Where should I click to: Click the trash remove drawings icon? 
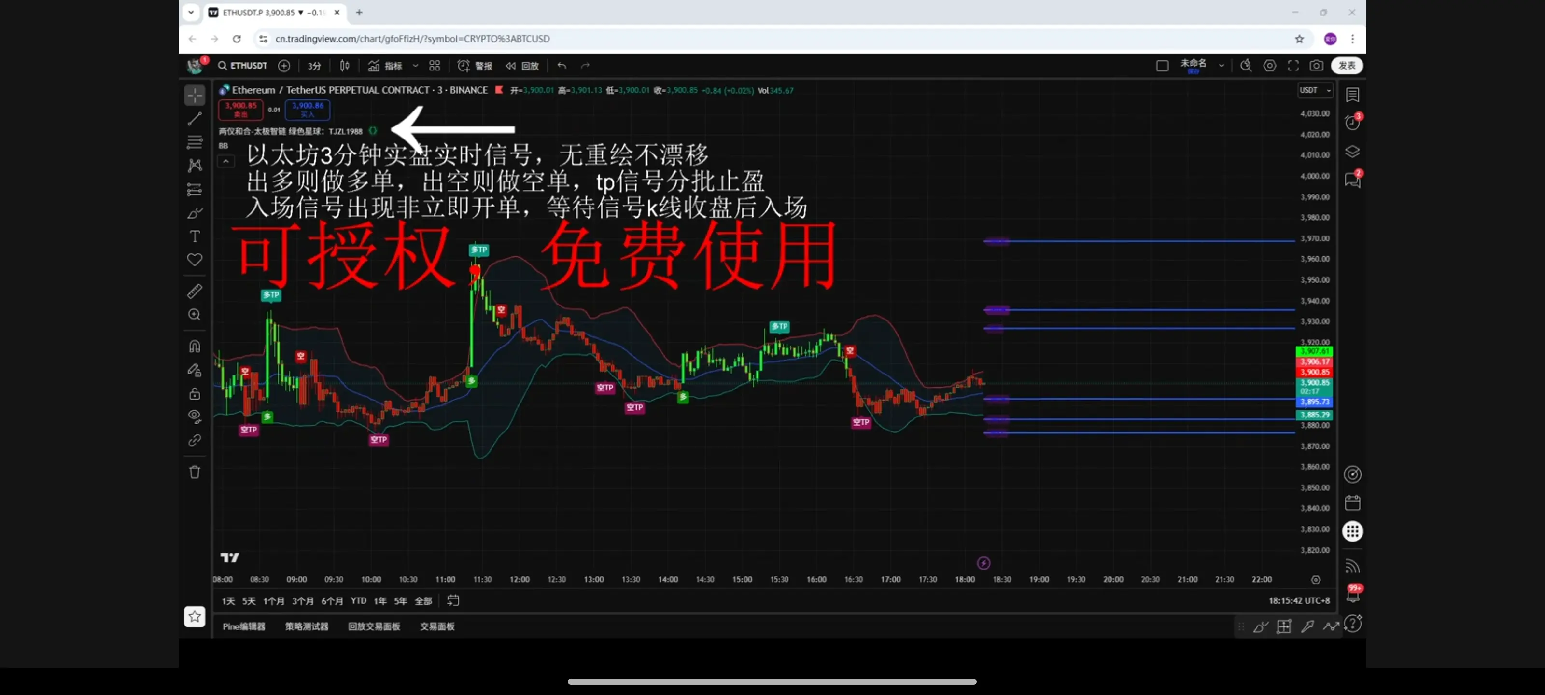tap(194, 473)
